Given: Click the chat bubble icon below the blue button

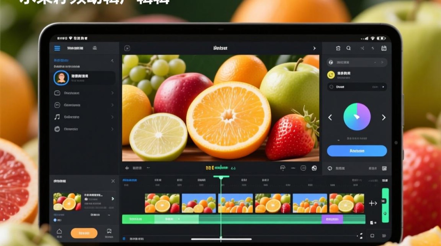Looking at the screenshot, I should pos(330,168).
